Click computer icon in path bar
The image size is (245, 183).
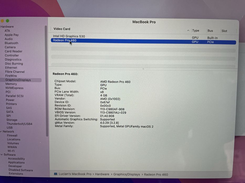pyautogui.click(x=55, y=174)
